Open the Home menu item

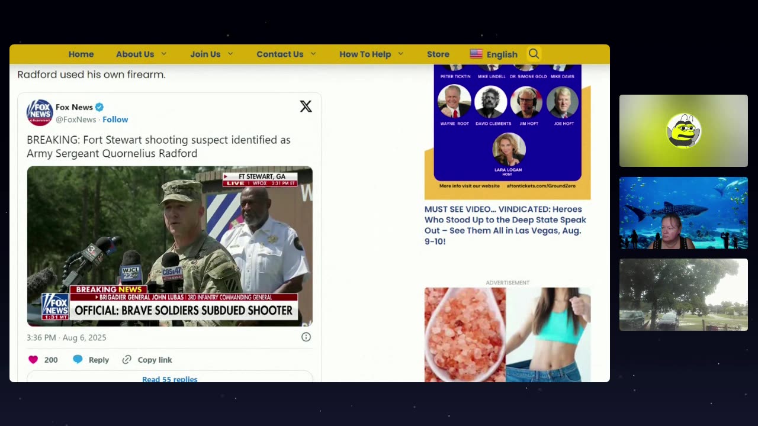(x=81, y=54)
